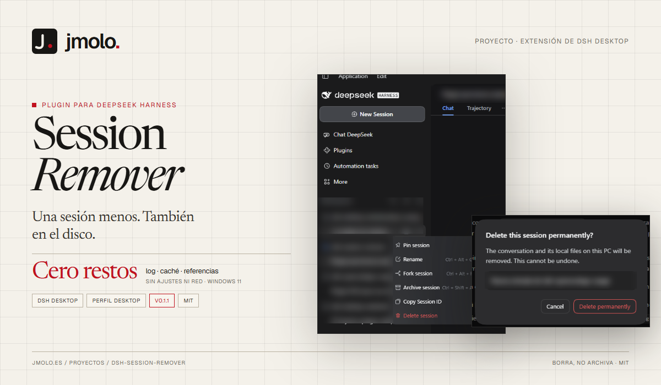The width and height of the screenshot is (661, 385).
Task: Cancel the delete session dialog
Action: tap(555, 306)
